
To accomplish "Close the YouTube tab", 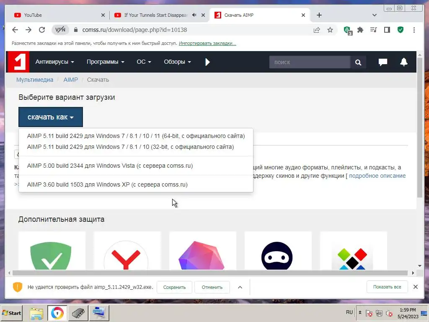I will [103, 15].
